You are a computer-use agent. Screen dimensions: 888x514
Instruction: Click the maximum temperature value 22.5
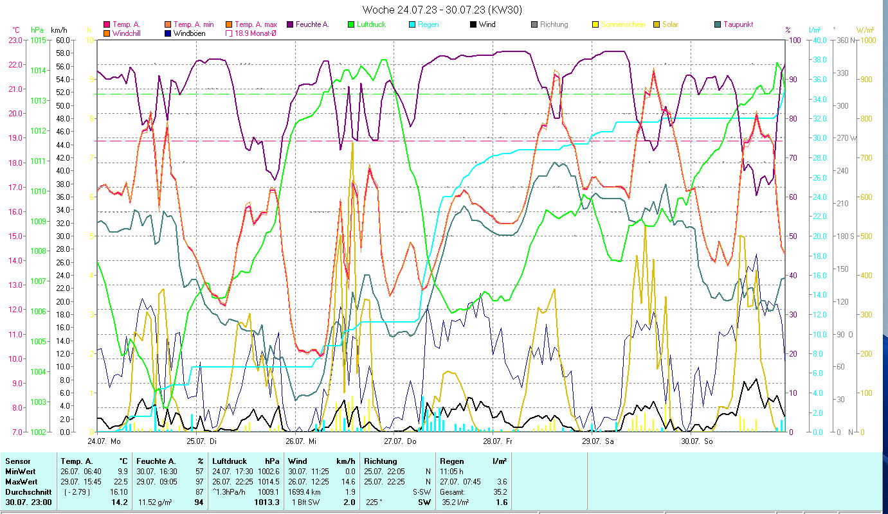pos(121,482)
